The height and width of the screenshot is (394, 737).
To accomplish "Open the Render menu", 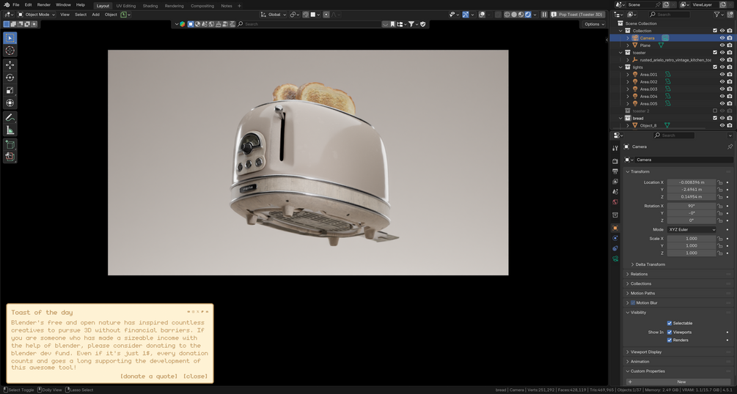I will (x=44, y=4).
